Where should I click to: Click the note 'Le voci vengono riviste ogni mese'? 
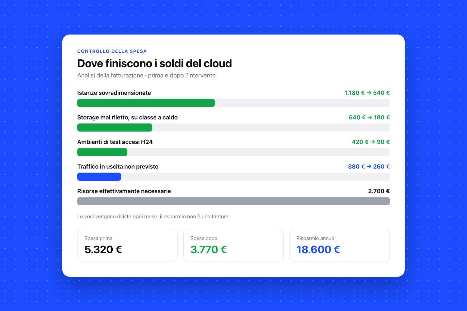point(117,216)
